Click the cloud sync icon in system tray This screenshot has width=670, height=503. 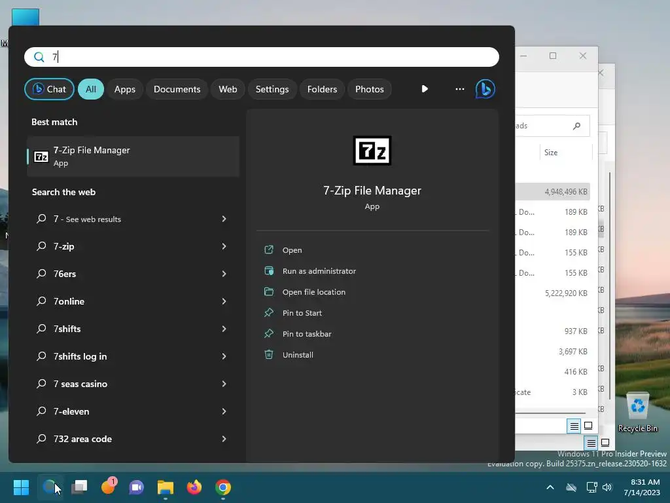tap(571, 487)
